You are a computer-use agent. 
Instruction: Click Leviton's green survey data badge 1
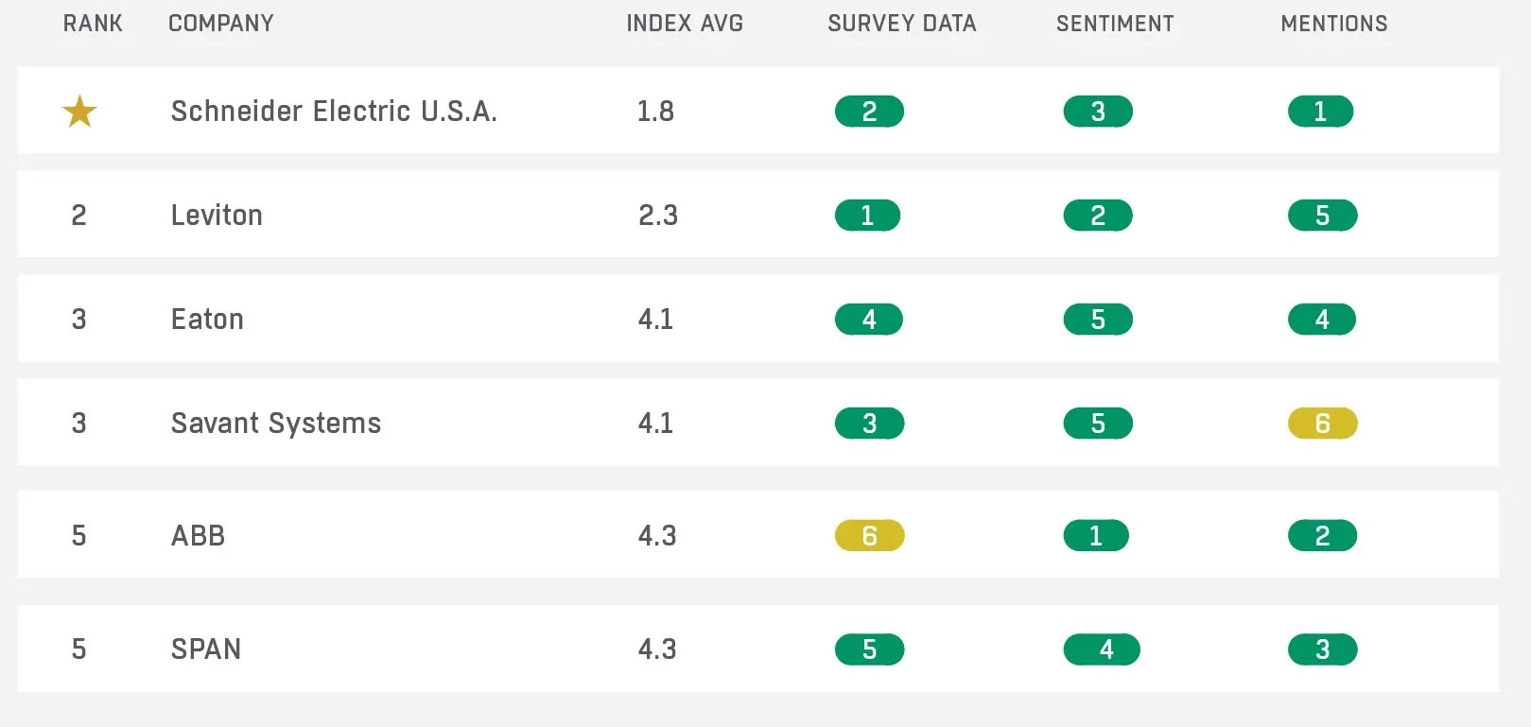click(x=867, y=216)
